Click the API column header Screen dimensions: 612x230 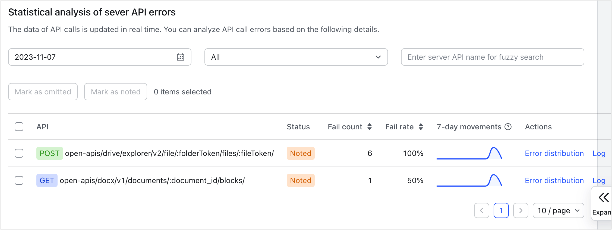42,127
